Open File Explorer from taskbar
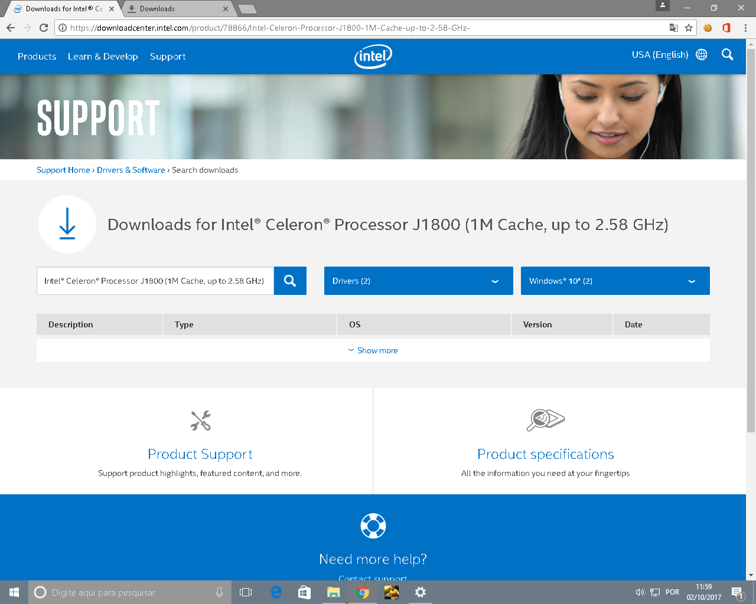Screen dimensions: 756x604 [334, 592]
